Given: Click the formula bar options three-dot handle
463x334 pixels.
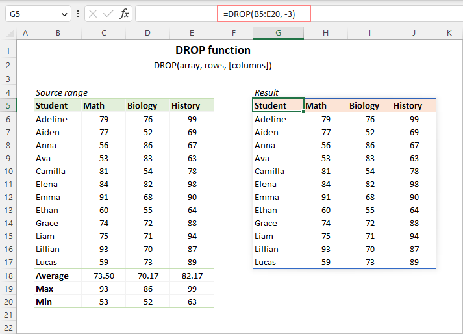Looking at the screenshot, I should pyautogui.click(x=78, y=14).
